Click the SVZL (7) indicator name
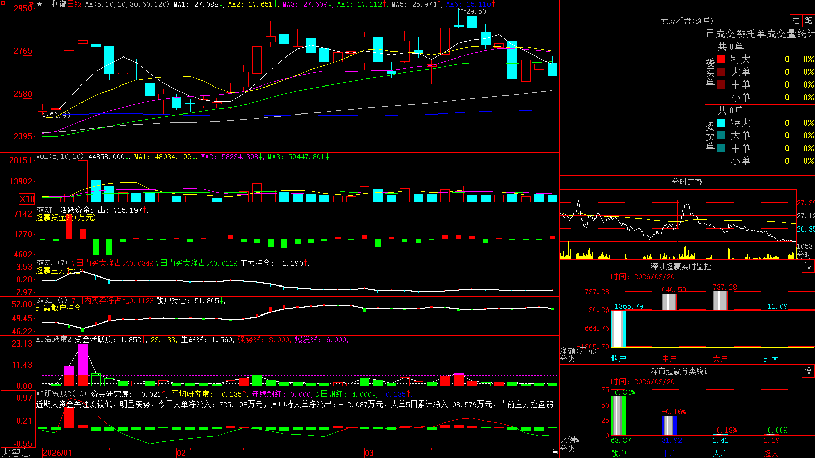 (52, 263)
